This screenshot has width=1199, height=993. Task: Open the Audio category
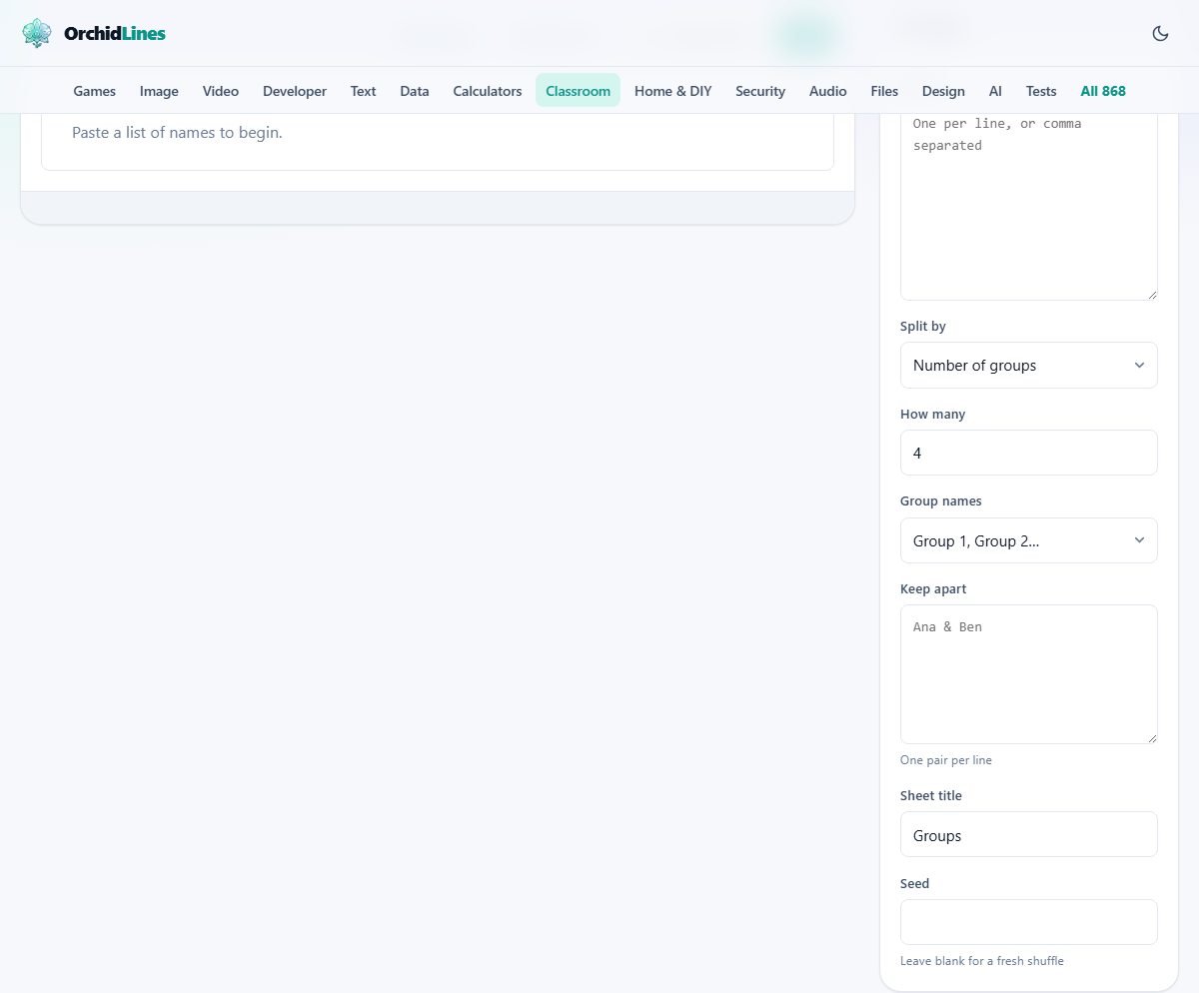tap(828, 91)
